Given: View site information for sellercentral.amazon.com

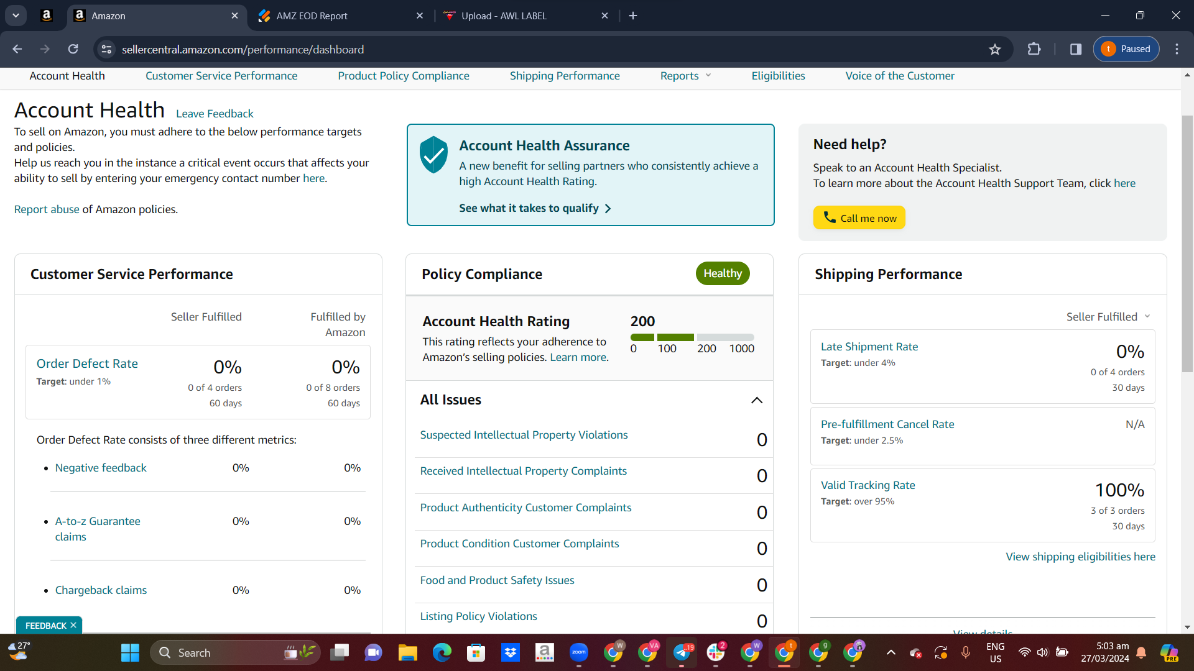Looking at the screenshot, I should pos(107,49).
